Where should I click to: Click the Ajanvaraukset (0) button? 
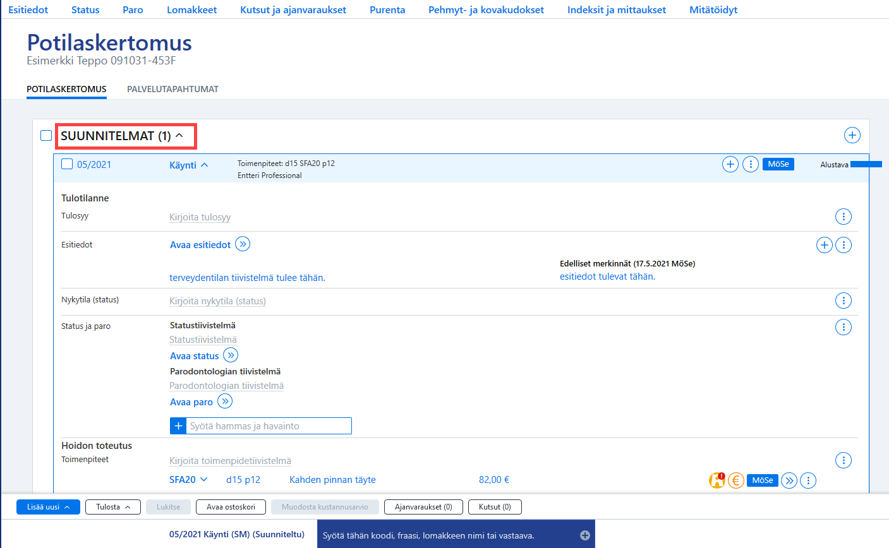coord(423,507)
